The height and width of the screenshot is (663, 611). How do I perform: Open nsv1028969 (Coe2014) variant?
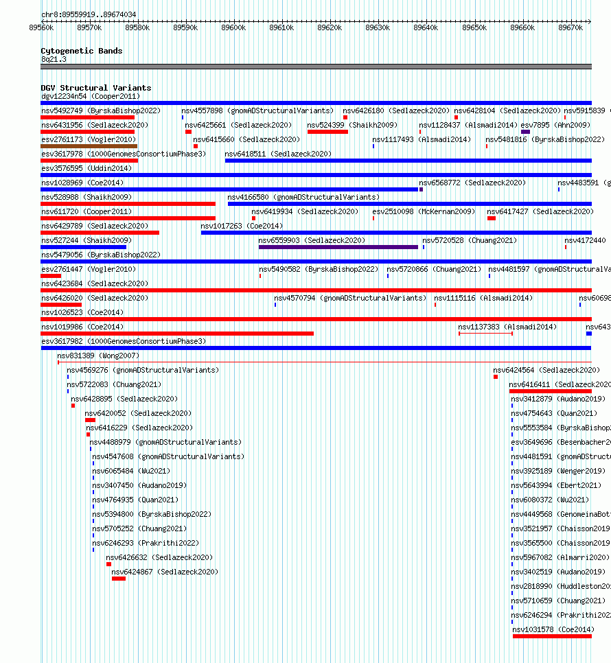click(82, 183)
